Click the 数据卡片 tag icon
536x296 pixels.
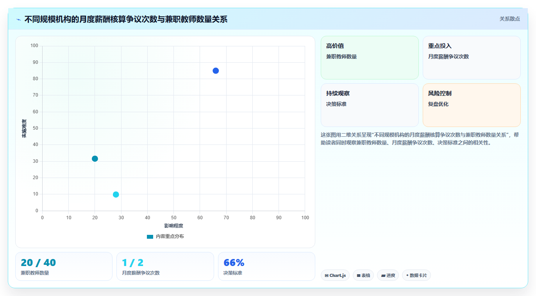click(x=407, y=275)
